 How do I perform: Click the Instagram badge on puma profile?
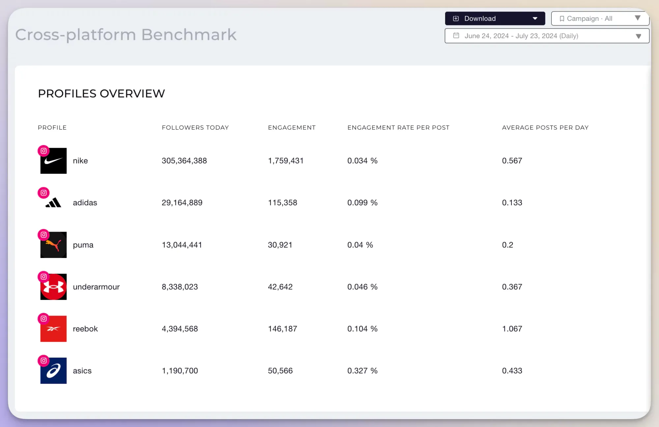point(43,235)
